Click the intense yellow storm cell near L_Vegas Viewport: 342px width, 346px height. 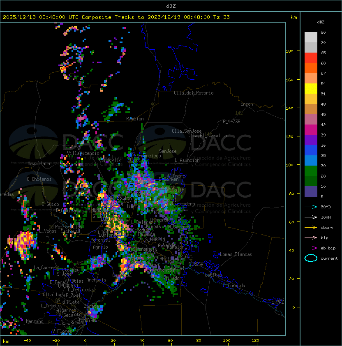(x=24, y=243)
